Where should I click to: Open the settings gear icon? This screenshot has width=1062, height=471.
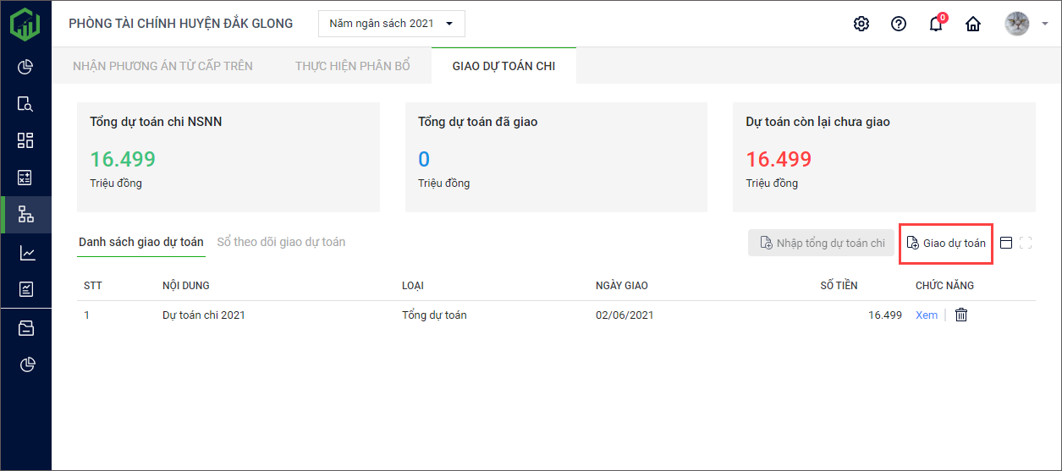(x=861, y=24)
